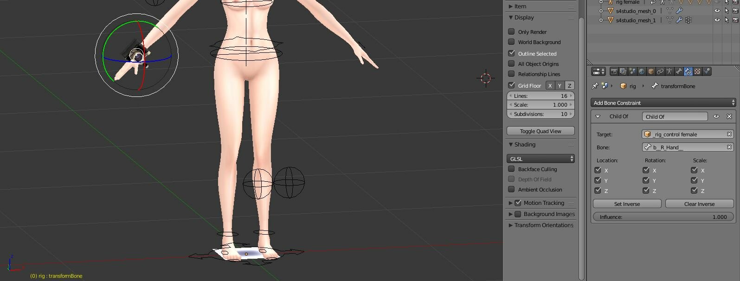Image resolution: width=740 pixels, height=281 pixels.
Task: Uncheck Rotation Y in Child Of constraint
Action: pos(646,180)
